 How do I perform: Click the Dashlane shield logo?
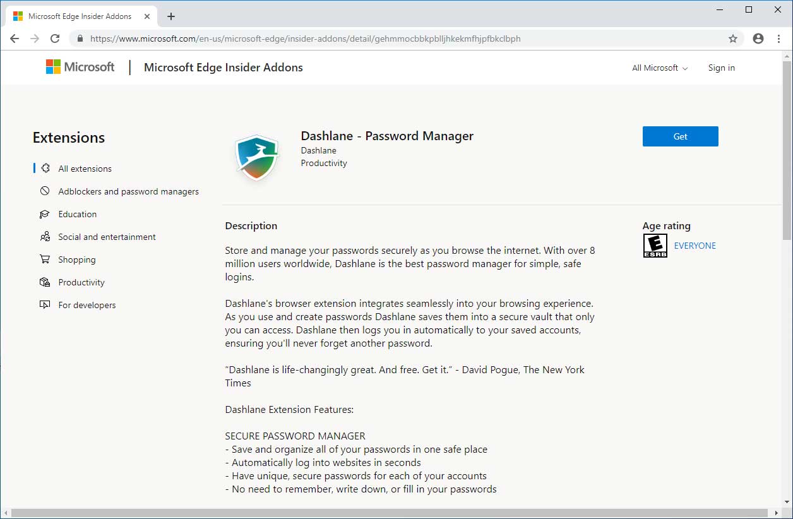tap(257, 157)
